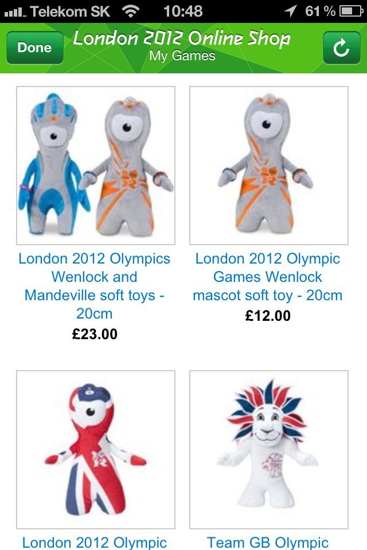Tap the London 2012 Olympic link at bottom left
The image size is (367, 550).
(x=95, y=543)
